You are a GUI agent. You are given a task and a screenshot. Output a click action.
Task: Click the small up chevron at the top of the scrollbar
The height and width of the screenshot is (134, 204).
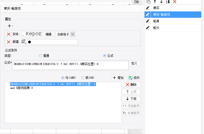click(129, 4)
